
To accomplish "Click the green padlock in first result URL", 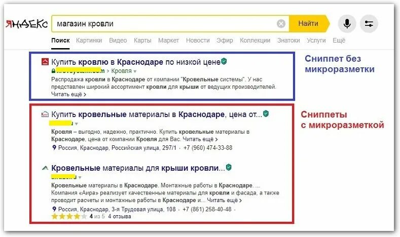I will 53,70.
